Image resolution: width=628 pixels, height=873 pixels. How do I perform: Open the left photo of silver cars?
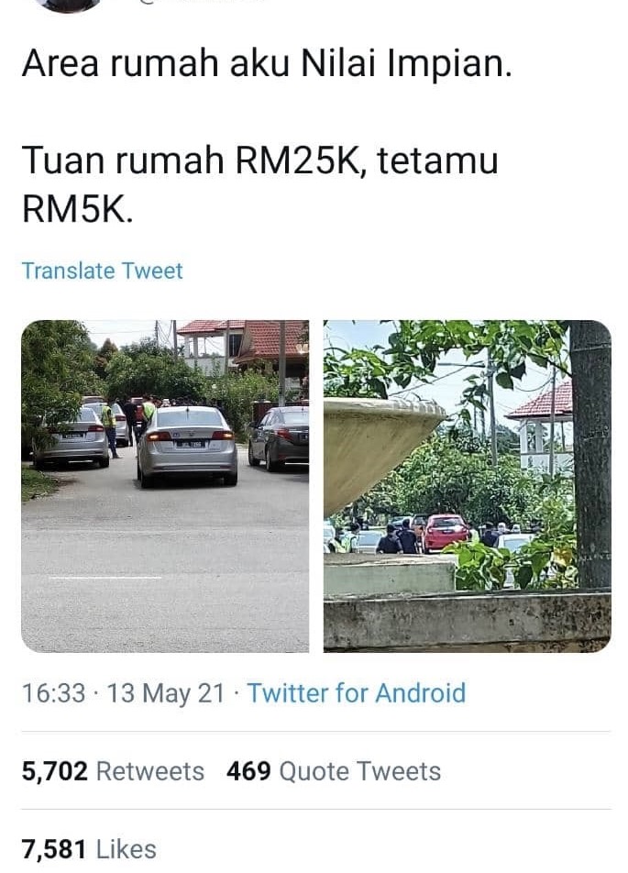click(x=165, y=486)
